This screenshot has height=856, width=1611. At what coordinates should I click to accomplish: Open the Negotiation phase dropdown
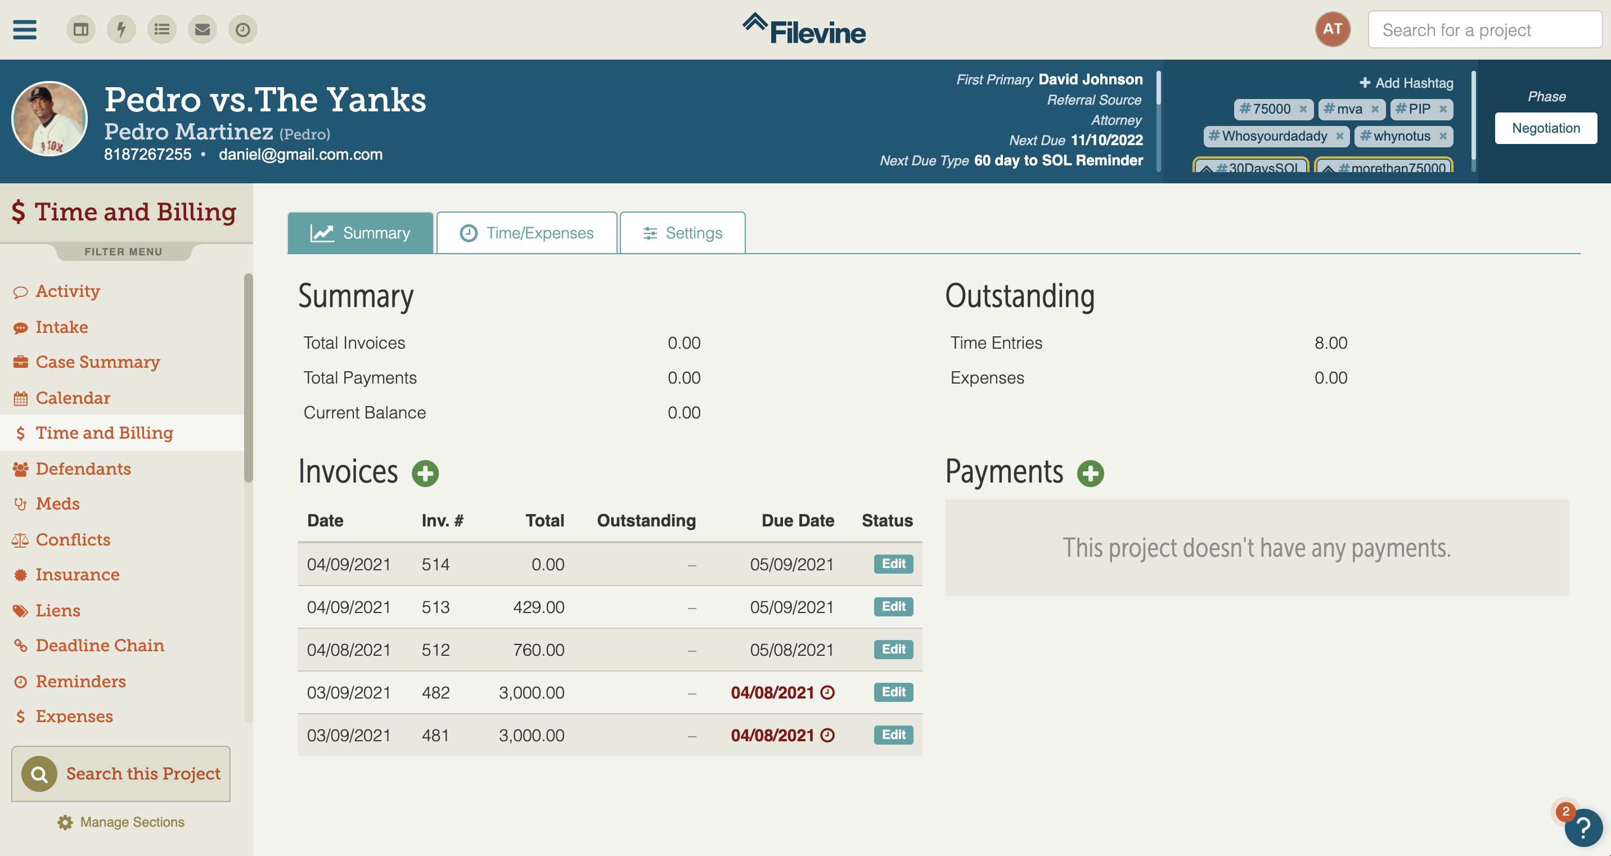click(x=1545, y=128)
